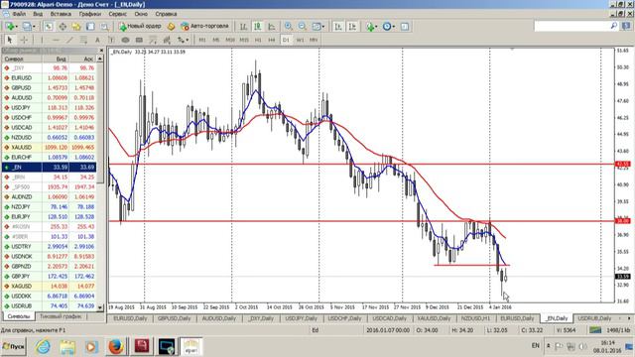The image size is (635, 357).
Task: Toggle chart shift icon
Action: coord(352,27)
